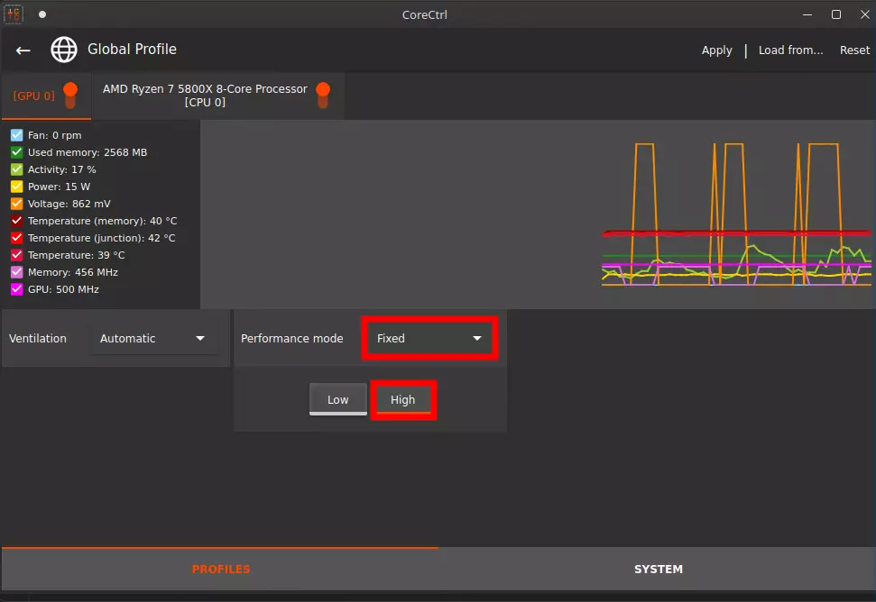Uncheck the GPU 500 MHz checkbox
This screenshot has height=602, width=876.
click(x=17, y=289)
